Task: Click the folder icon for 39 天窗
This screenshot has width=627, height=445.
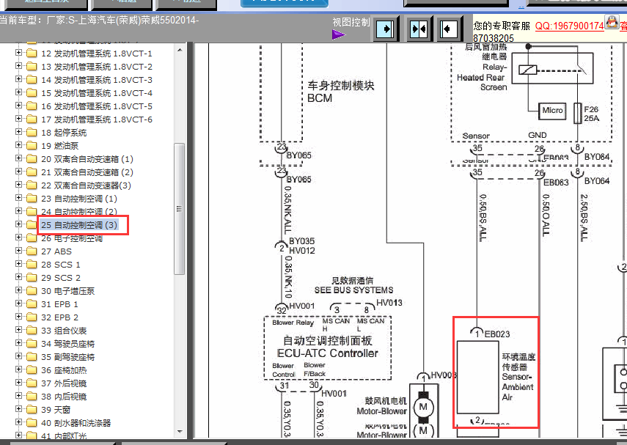Action: (x=31, y=410)
